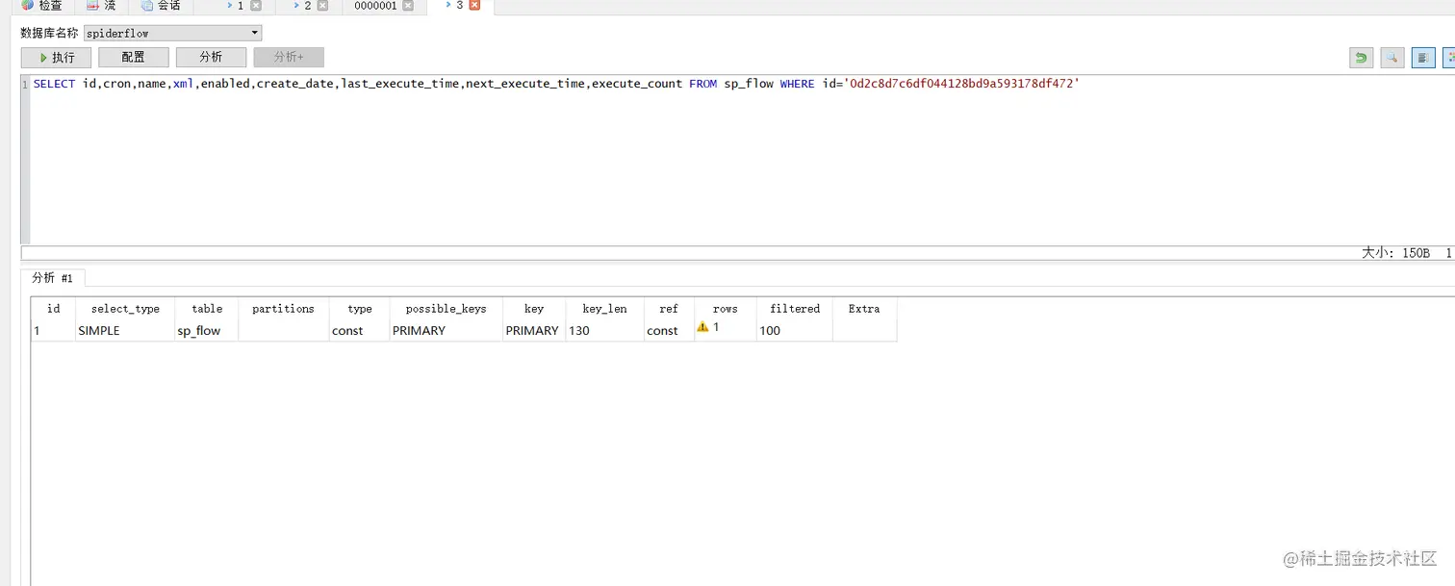
Task: Click the 大小: 150B status text
Action: tap(1395, 253)
